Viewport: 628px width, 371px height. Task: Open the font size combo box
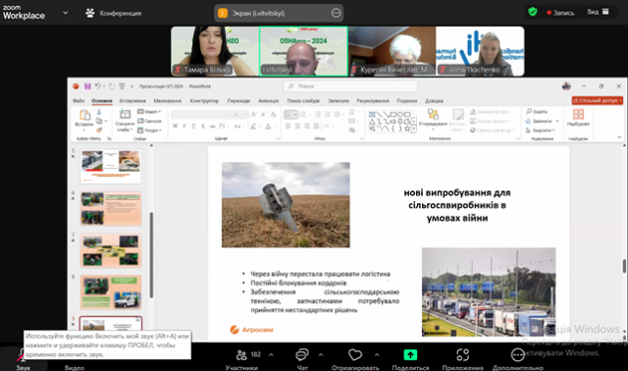(240, 115)
